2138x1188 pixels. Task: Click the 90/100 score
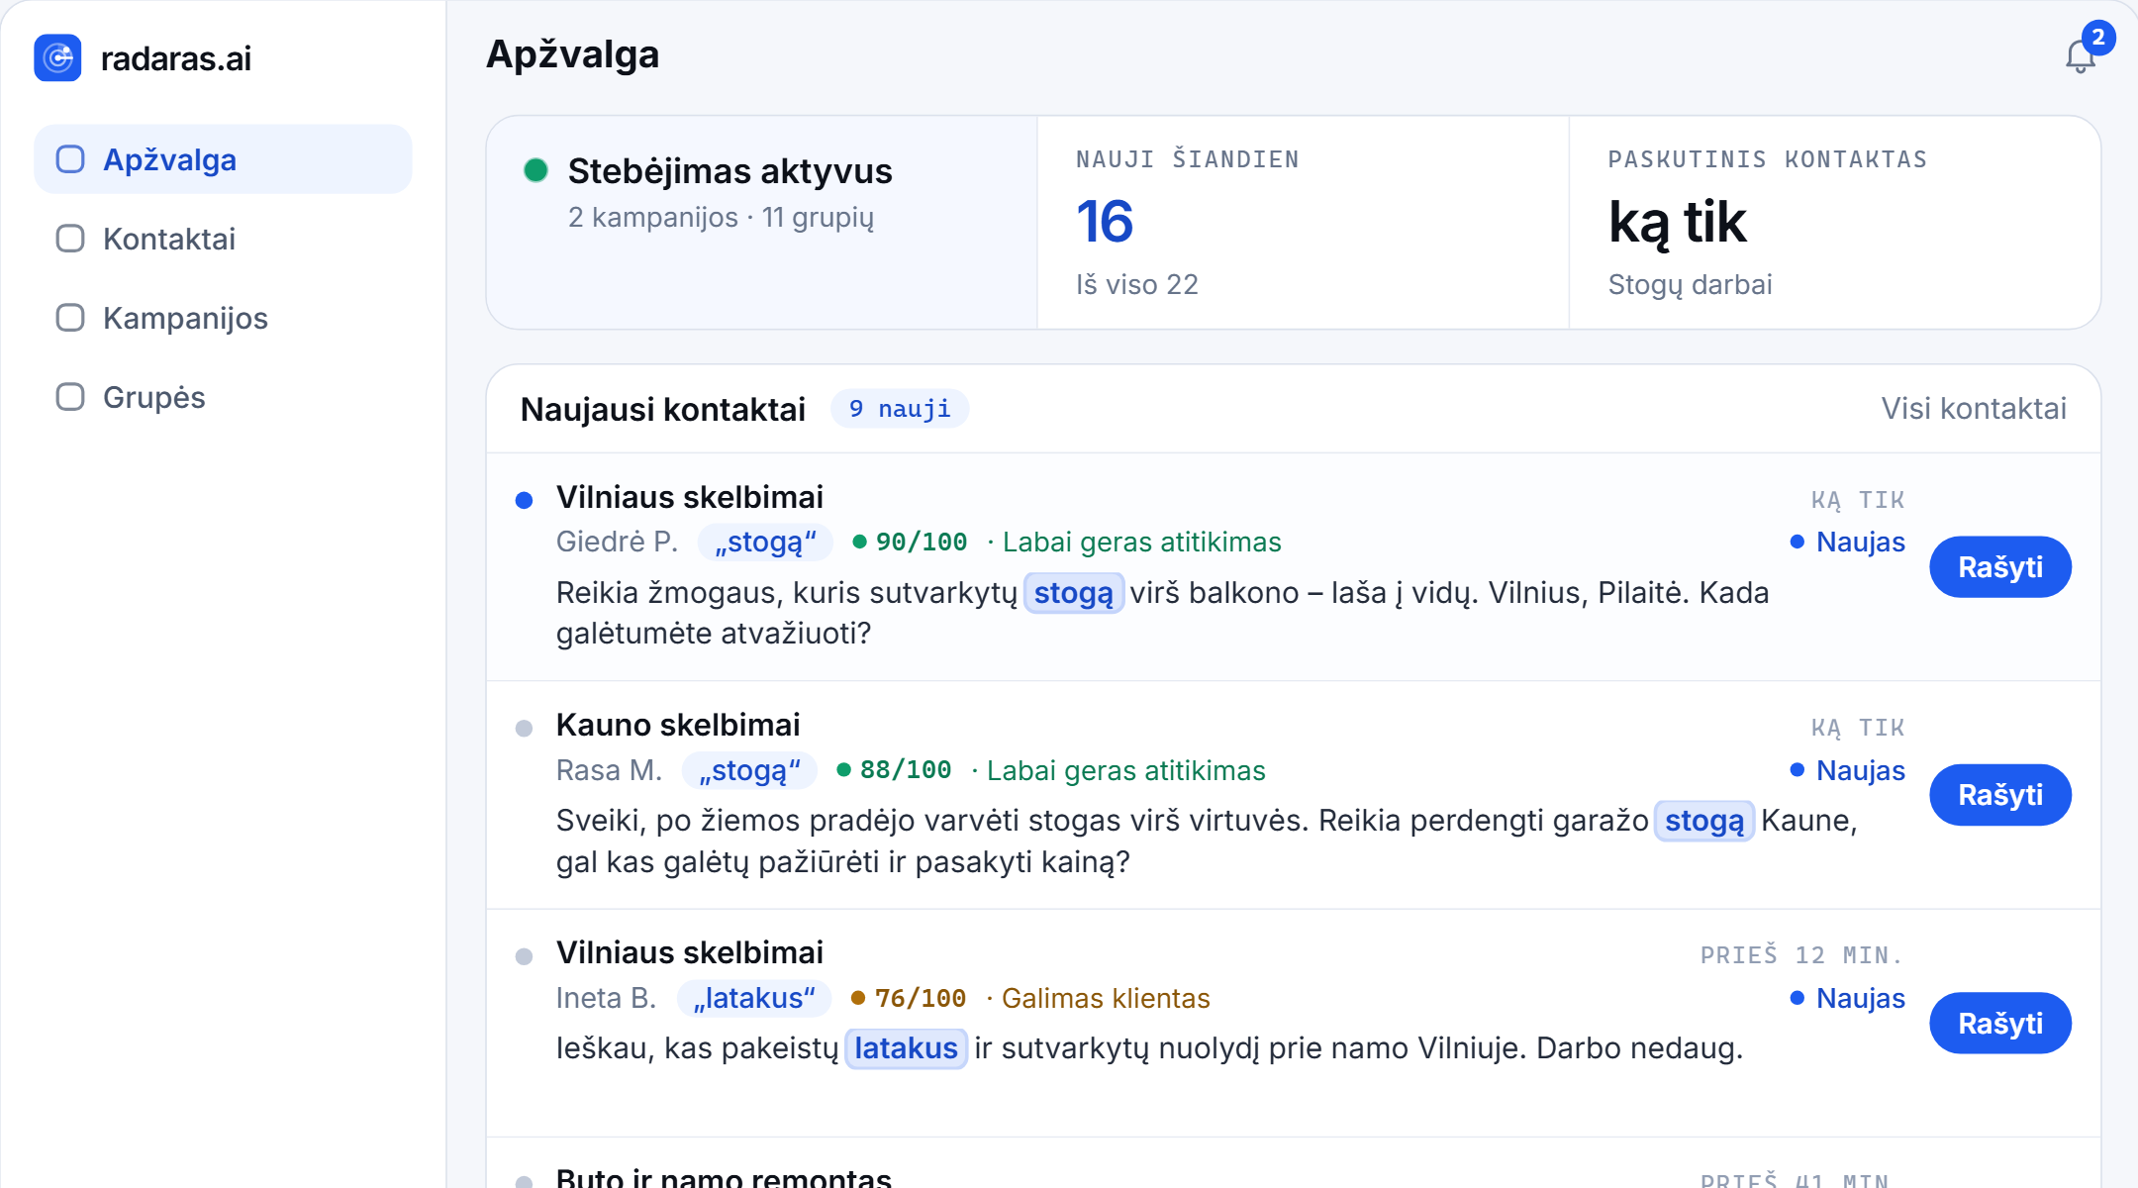pos(922,543)
